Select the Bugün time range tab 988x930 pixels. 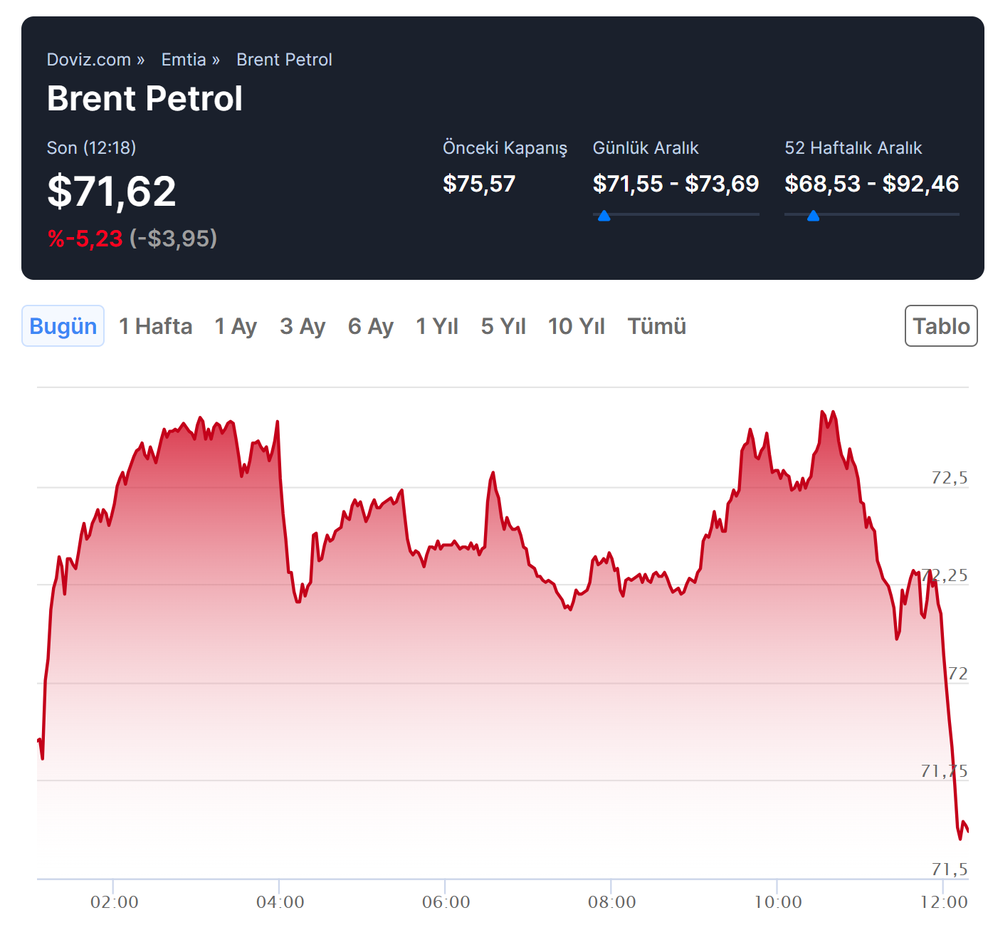[63, 326]
